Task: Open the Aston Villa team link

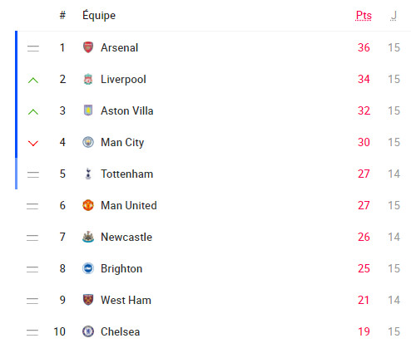Action: (127, 110)
